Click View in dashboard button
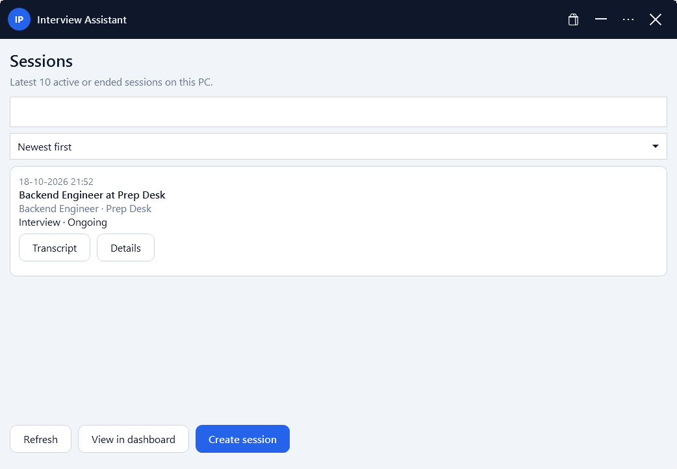677x469 pixels. (133, 439)
